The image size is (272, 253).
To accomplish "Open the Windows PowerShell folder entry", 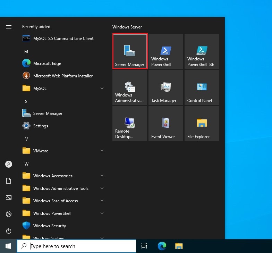I will click(63, 213).
